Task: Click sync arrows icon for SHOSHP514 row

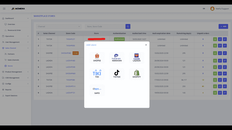Action: pos(220,86)
